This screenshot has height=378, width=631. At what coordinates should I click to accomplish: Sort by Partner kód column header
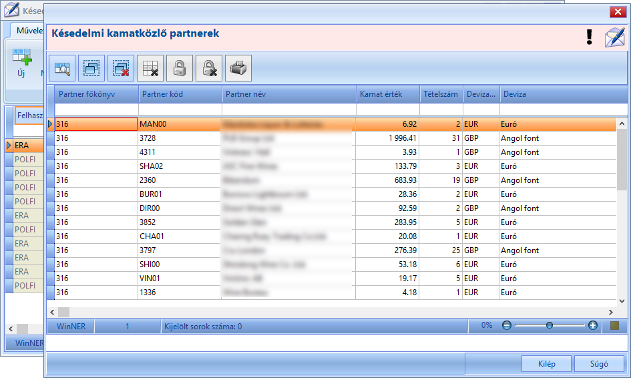click(x=180, y=94)
